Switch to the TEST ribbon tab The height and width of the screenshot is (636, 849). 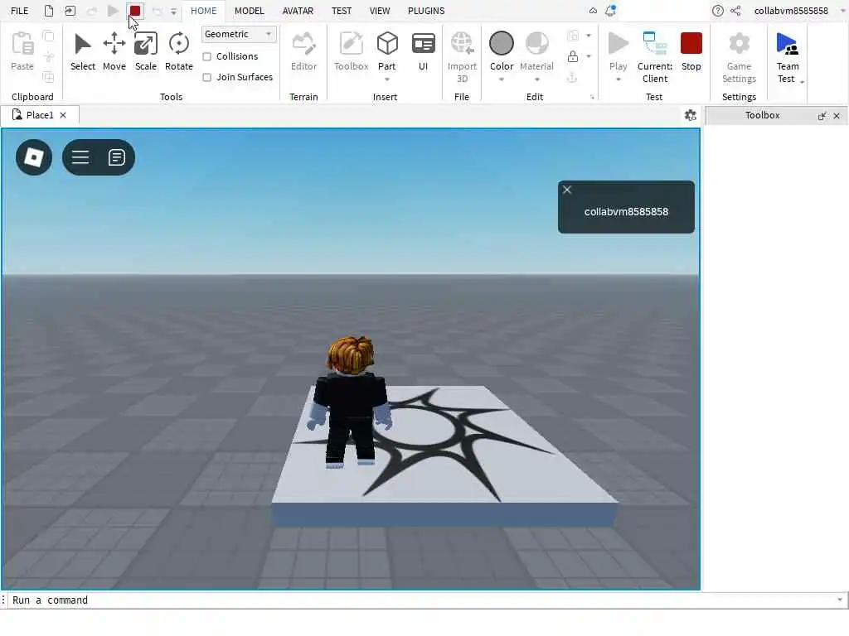point(342,11)
